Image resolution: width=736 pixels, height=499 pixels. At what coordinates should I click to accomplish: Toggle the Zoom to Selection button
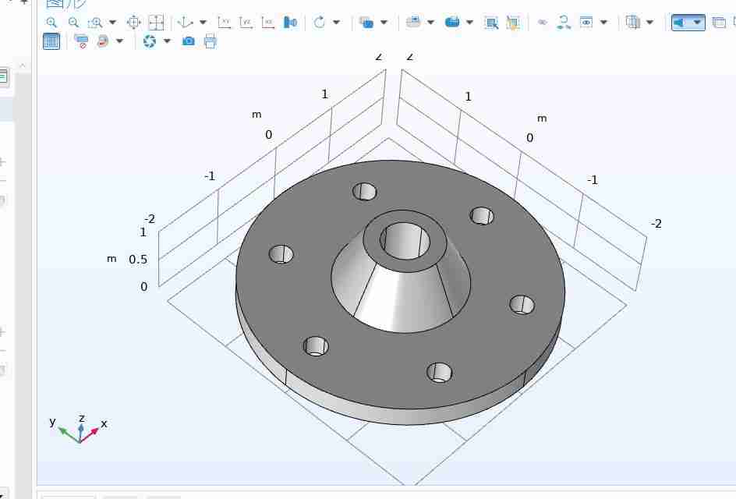(x=156, y=23)
